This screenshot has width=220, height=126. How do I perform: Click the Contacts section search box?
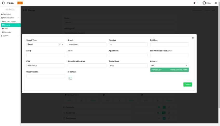(144, 107)
